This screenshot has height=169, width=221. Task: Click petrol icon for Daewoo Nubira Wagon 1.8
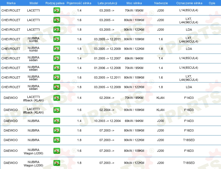coord(57,163)
